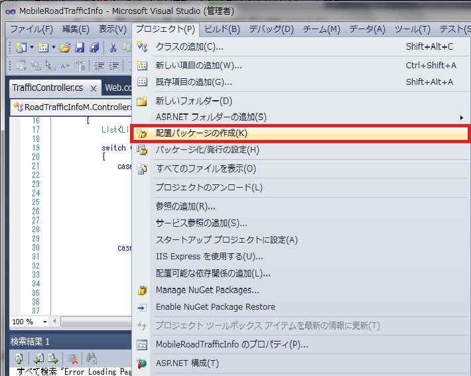Screen dimensions: 471x376
Task: Click the increase indent toolbar icon
Action: click(114, 66)
